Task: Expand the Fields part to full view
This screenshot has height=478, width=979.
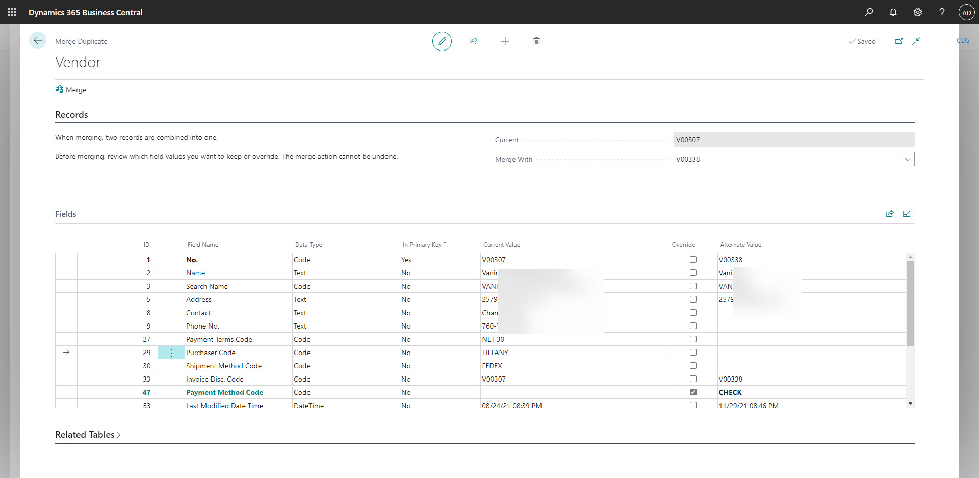Action: coord(907,214)
